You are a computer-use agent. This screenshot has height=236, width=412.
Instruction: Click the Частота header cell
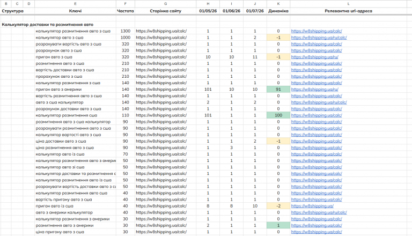click(x=126, y=11)
